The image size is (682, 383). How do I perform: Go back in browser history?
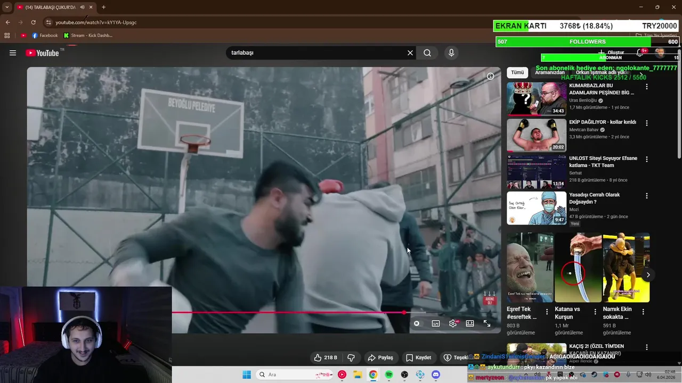tap(7, 22)
